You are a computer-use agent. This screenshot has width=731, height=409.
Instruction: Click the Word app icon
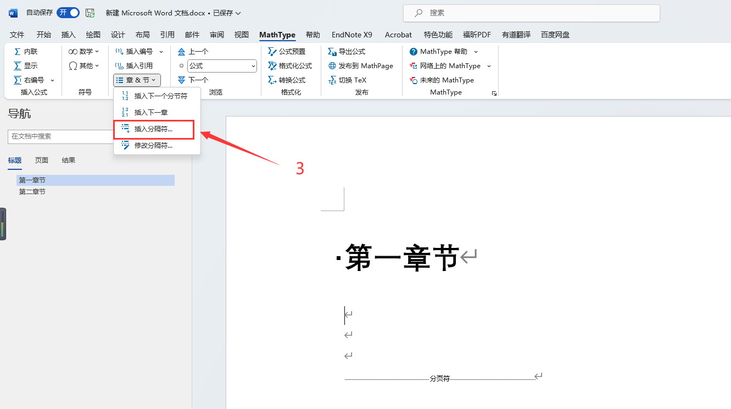(13, 13)
